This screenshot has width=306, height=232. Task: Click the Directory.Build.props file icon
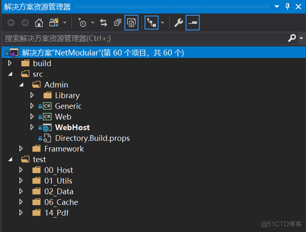pos(47,138)
